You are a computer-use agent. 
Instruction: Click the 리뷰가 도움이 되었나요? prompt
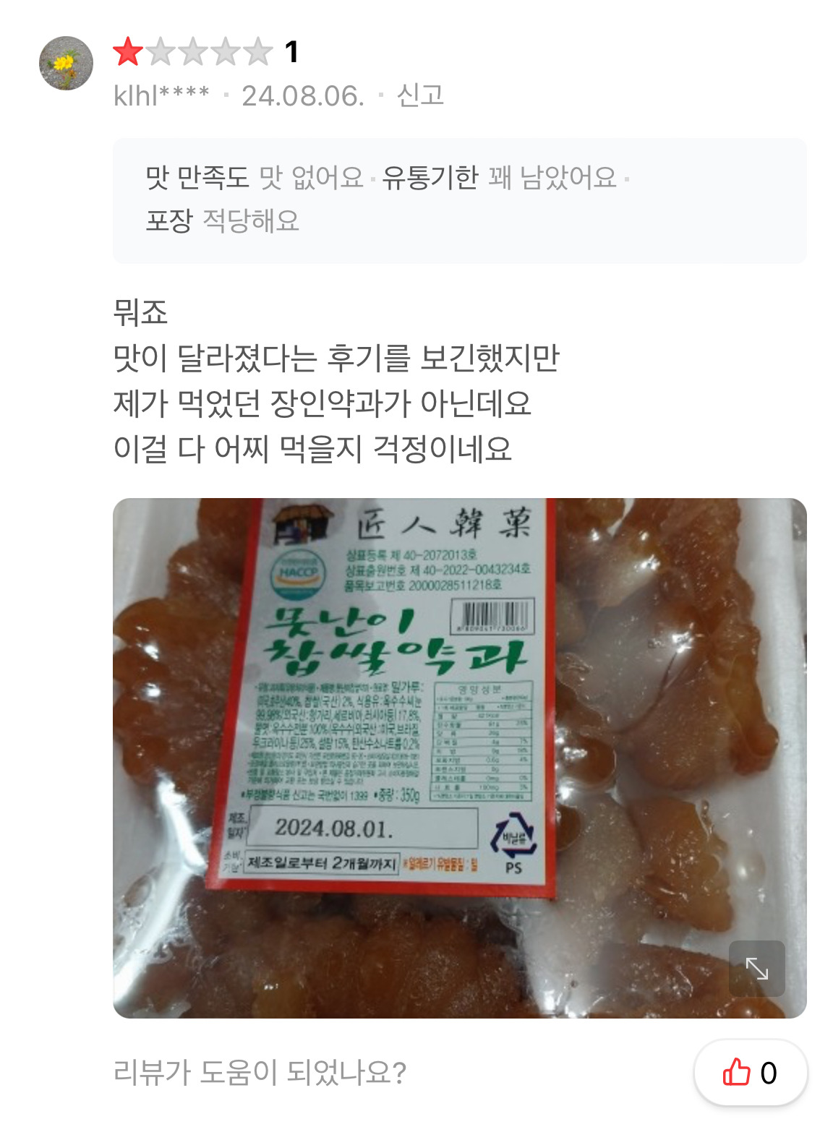tap(260, 1072)
